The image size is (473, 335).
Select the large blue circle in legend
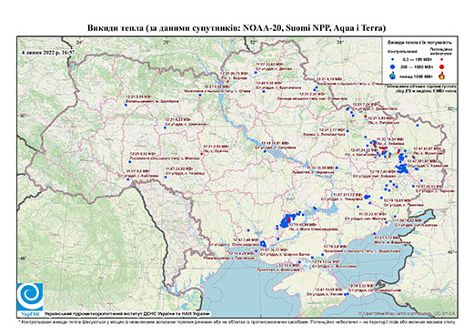(393, 66)
